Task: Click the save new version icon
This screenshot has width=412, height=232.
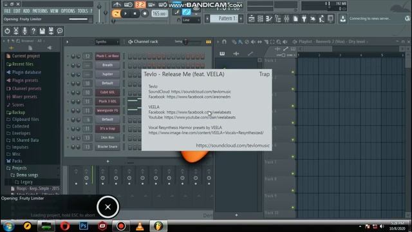Action: click(x=51, y=31)
